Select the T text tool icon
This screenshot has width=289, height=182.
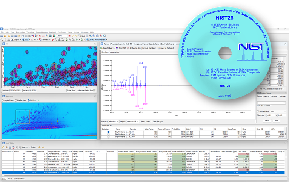coord(5,39)
